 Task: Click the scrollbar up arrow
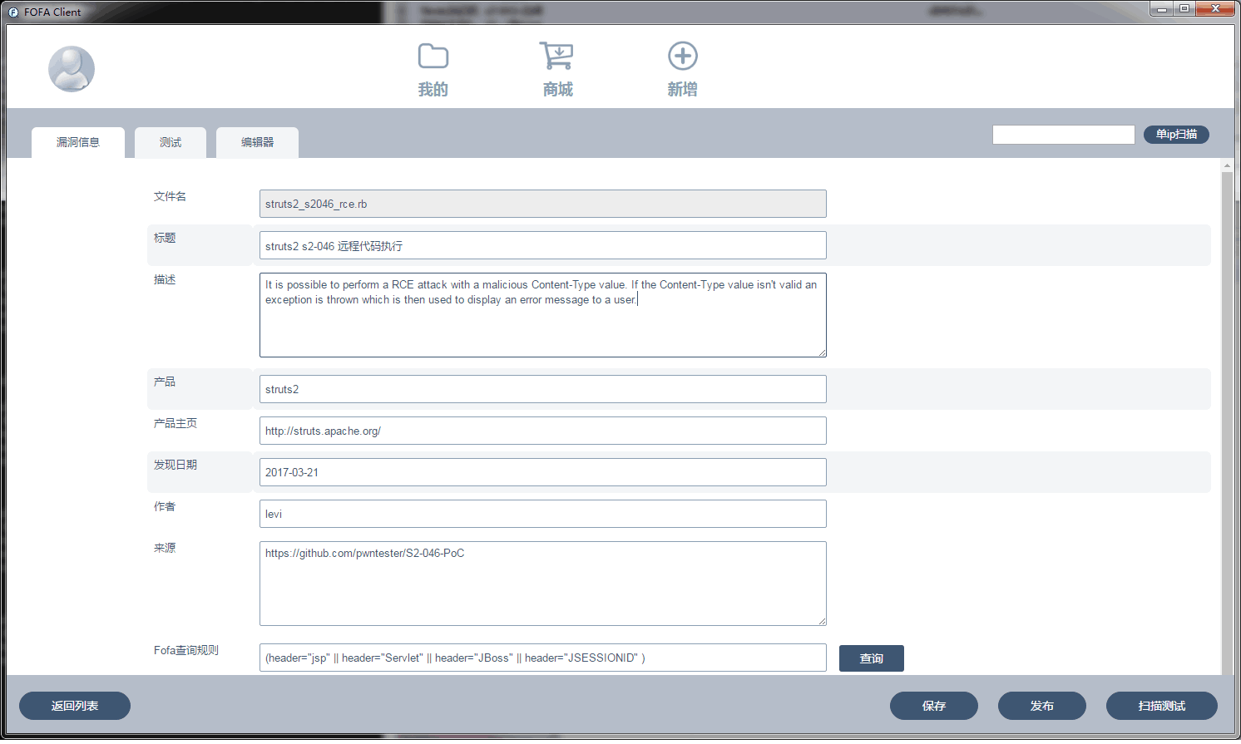point(1227,165)
